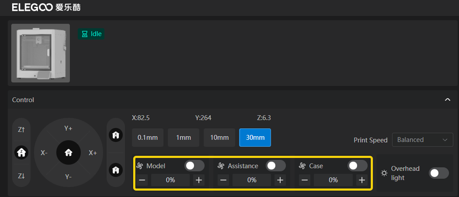Lower the Z axis with Z↓
Image resolution: width=459 pixels, height=197 pixels.
pos(21,175)
